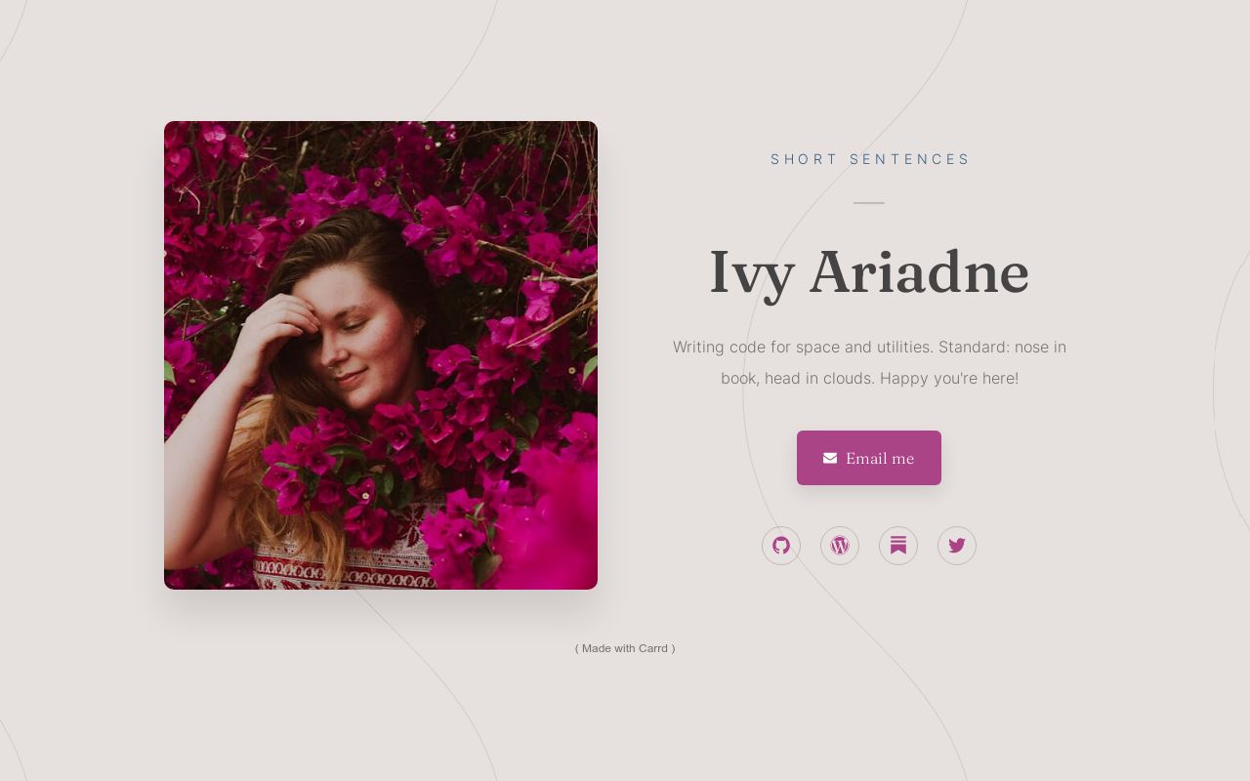Click the word Carrd in footer
The width and height of the screenshot is (1250, 781).
click(x=653, y=648)
